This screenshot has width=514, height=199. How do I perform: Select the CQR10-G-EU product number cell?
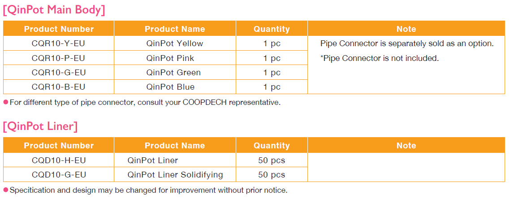[59, 73]
